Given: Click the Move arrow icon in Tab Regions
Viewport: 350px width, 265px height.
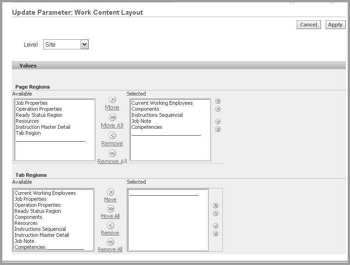Looking at the screenshot, I should [111, 192].
